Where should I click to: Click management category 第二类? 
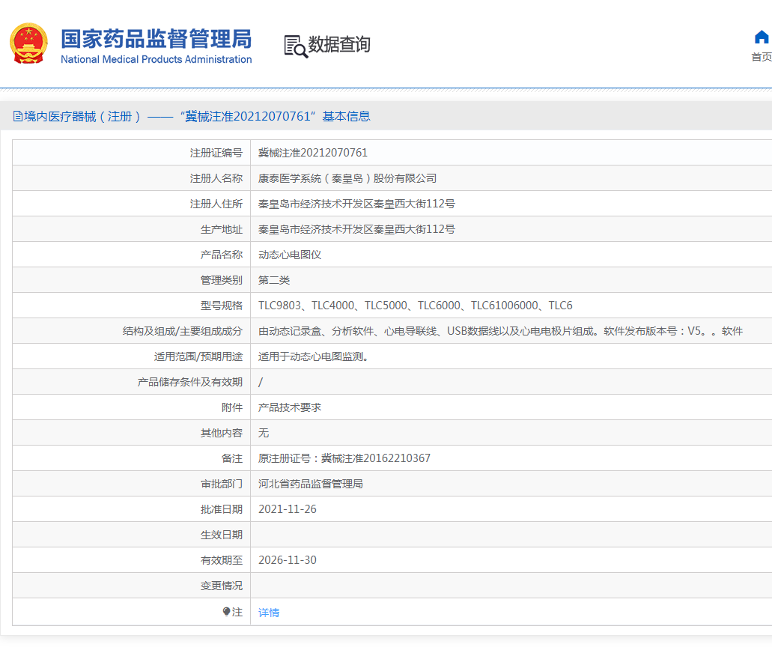[x=274, y=280]
